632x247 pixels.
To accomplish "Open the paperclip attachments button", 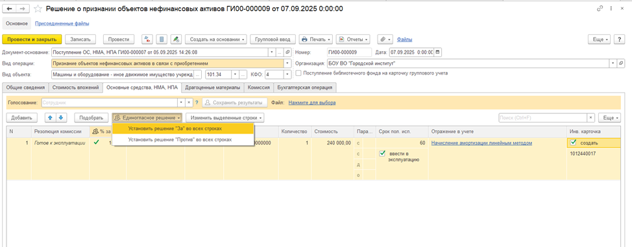I will pos(385,40).
